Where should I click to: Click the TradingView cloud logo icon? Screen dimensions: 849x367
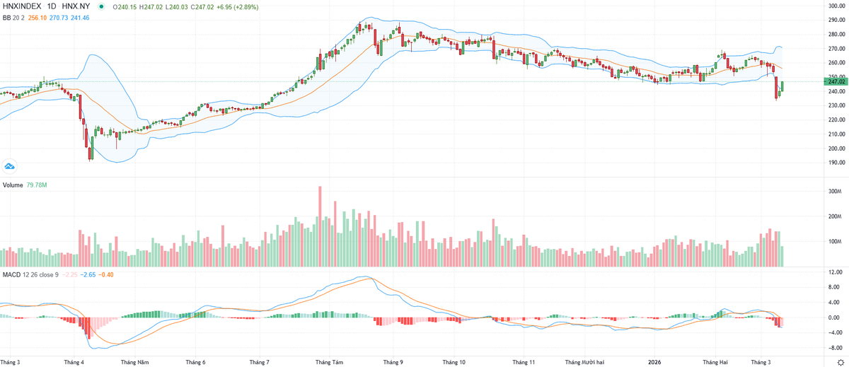[10, 166]
